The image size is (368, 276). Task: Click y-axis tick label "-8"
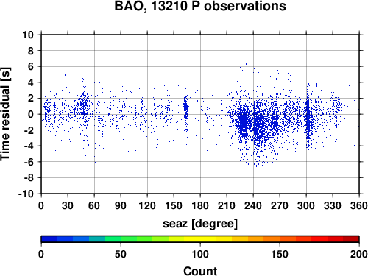click(x=29, y=178)
